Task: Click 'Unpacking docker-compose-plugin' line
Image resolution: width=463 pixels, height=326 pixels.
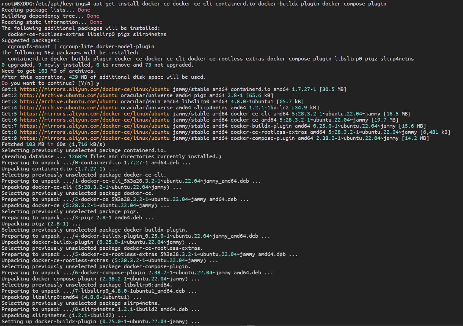Action: [x=101, y=279]
